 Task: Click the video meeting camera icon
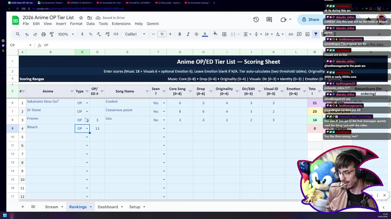click(x=283, y=19)
